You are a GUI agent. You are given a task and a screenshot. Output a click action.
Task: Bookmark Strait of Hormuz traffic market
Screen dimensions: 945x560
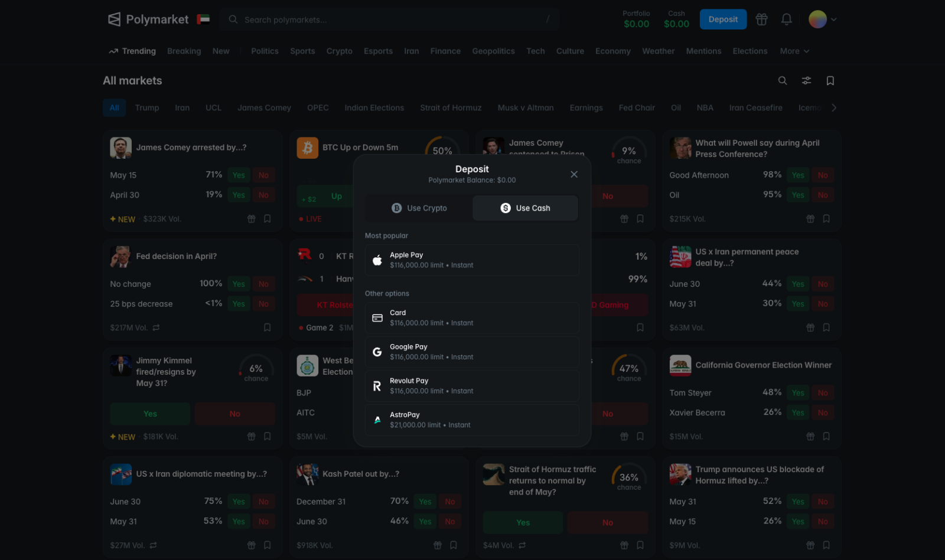[x=640, y=545]
